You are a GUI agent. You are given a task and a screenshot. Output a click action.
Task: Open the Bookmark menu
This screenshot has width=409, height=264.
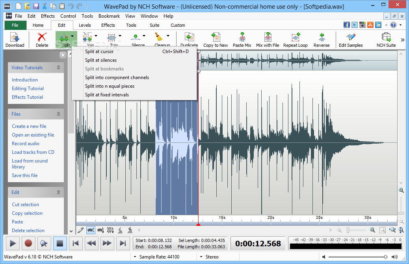click(x=109, y=16)
